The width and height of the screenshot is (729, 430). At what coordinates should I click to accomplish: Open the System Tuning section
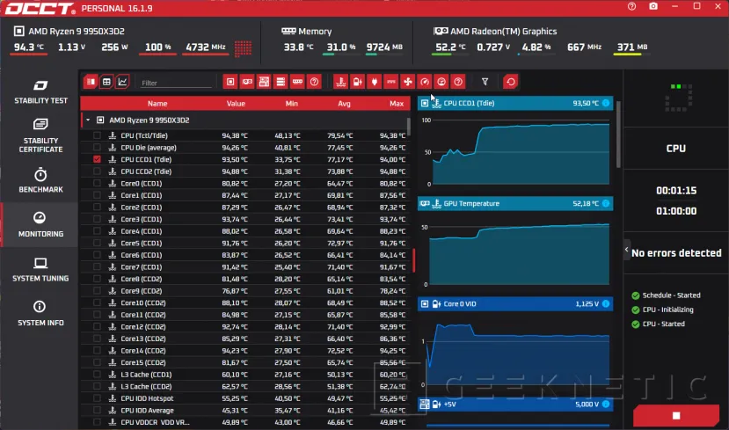[40, 270]
